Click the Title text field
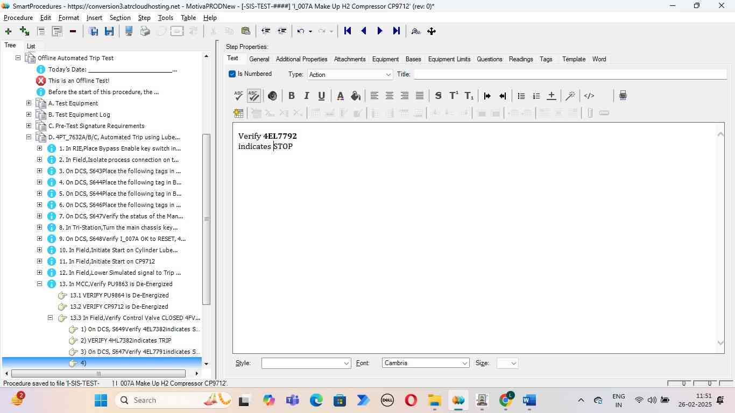 tap(570, 74)
